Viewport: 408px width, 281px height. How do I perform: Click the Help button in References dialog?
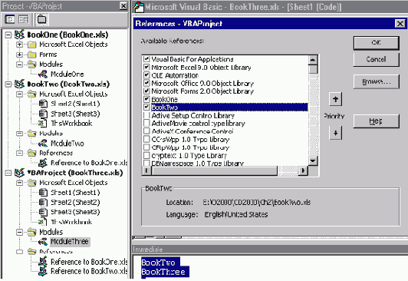click(x=376, y=121)
